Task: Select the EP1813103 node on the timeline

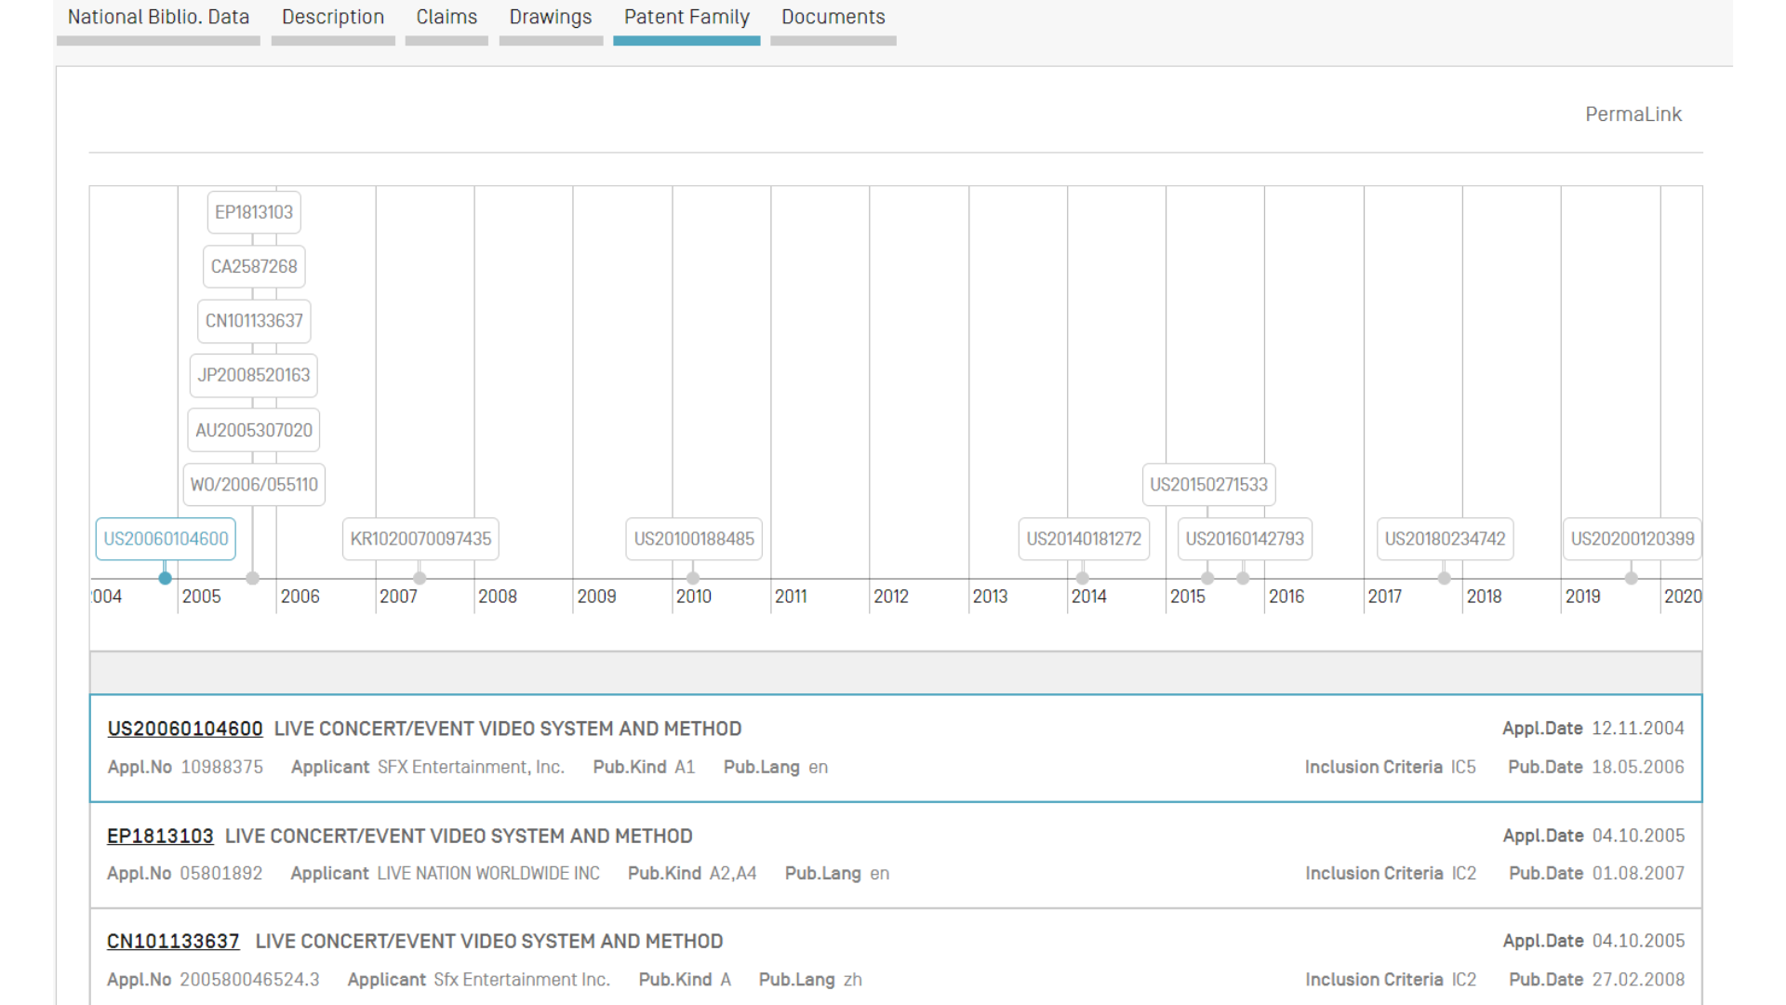Action: click(253, 212)
